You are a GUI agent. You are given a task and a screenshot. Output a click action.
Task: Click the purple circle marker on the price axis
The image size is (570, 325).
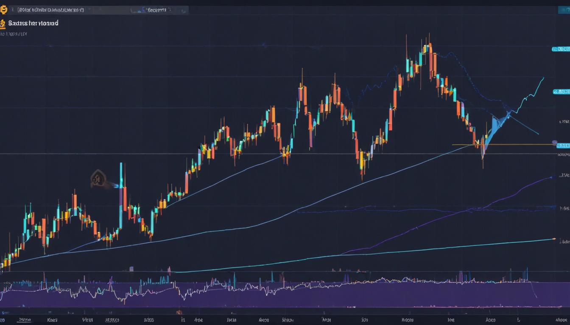(554, 142)
